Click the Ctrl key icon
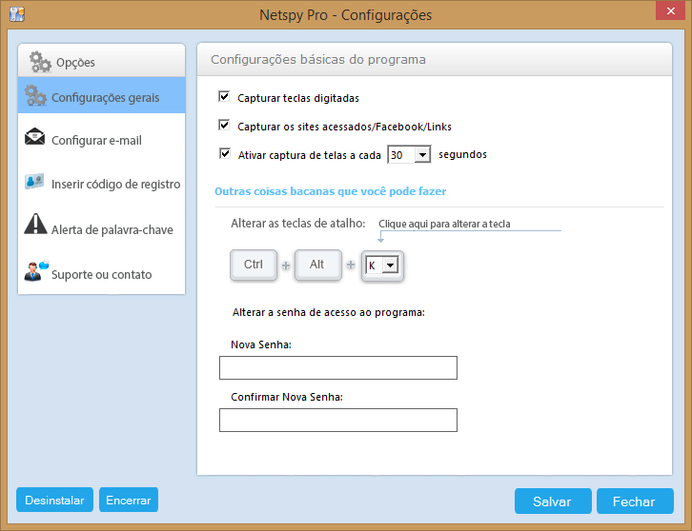 tap(254, 265)
